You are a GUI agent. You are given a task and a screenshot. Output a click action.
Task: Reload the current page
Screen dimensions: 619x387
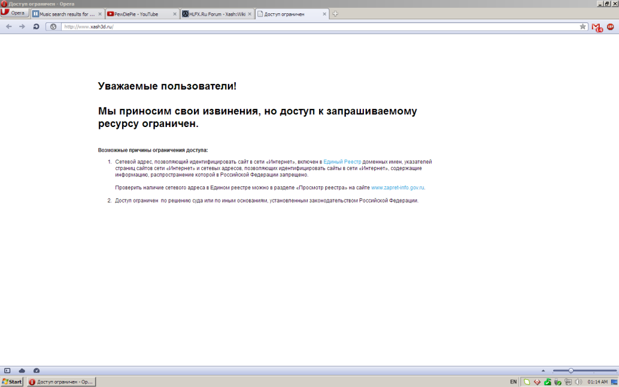36,26
